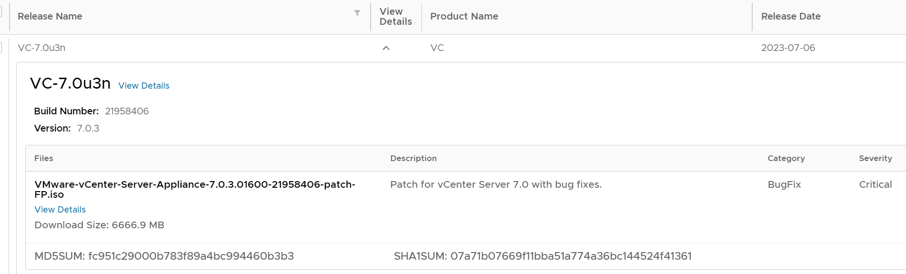This screenshot has height=274, width=906.
Task: Collapse the VC-7.0u3n row details
Action: [x=386, y=48]
